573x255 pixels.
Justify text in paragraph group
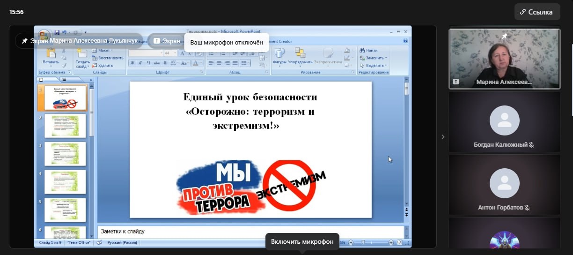point(235,63)
